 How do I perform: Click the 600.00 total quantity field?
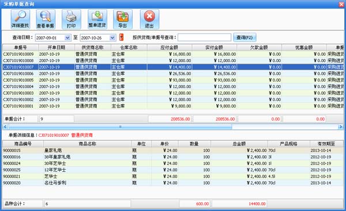[x=194, y=204]
